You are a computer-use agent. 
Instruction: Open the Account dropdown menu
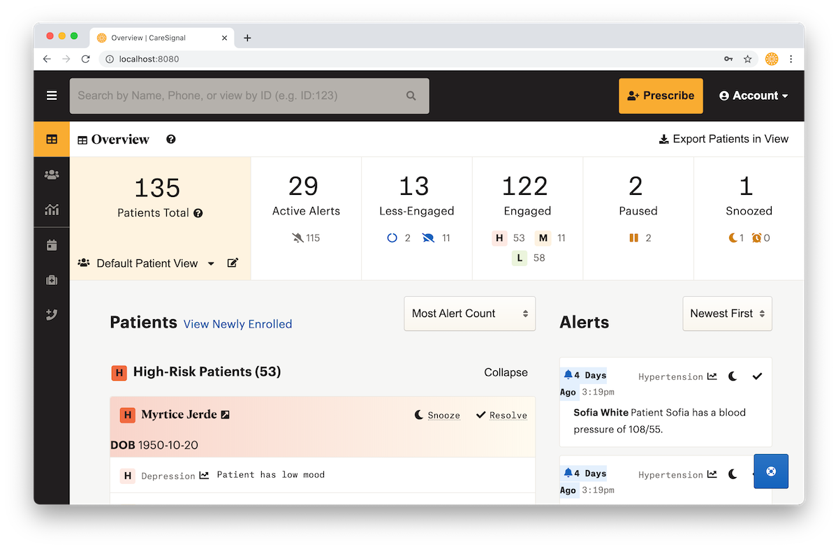[754, 96]
